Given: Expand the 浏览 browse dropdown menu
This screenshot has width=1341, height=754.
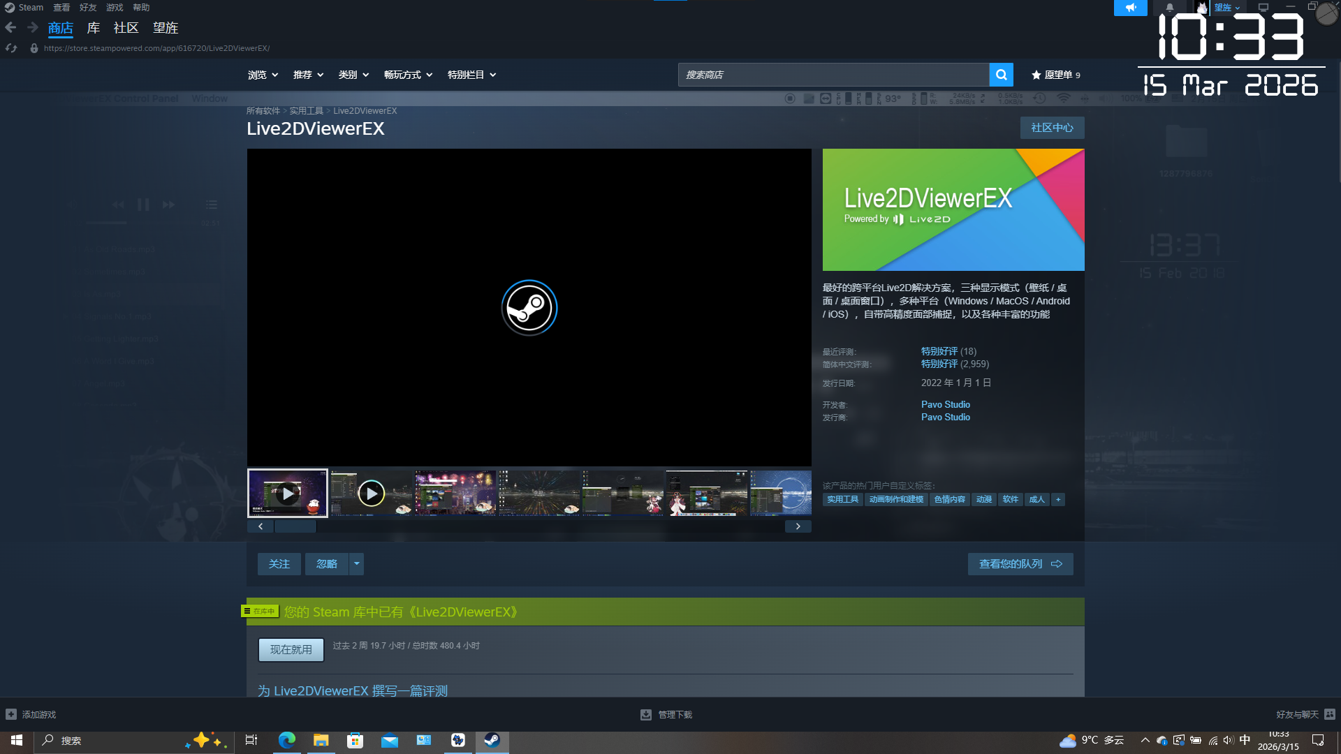Looking at the screenshot, I should [263, 75].
